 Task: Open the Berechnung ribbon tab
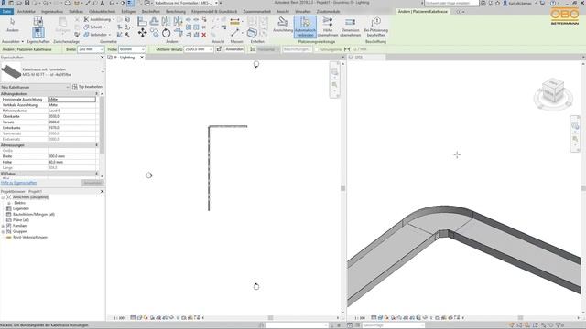coord(175,12)
